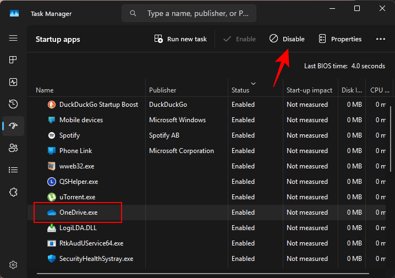Viewport: 395px width, 278px height.
Task: Minimize the Task Manager window
Action: point(332,8)
